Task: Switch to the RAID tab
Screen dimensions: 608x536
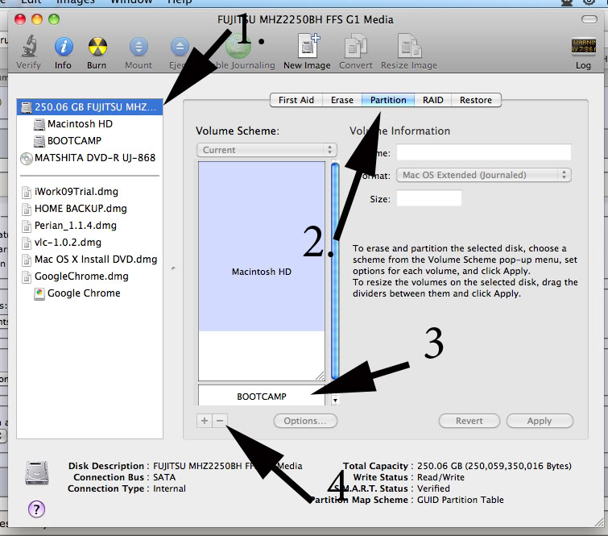Action: pyautogui.click(x=432, y=100)
